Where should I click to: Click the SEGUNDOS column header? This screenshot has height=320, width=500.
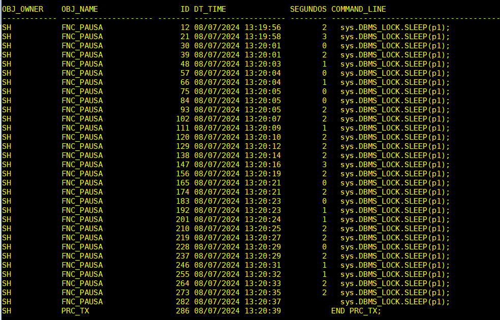pos(308,9)
